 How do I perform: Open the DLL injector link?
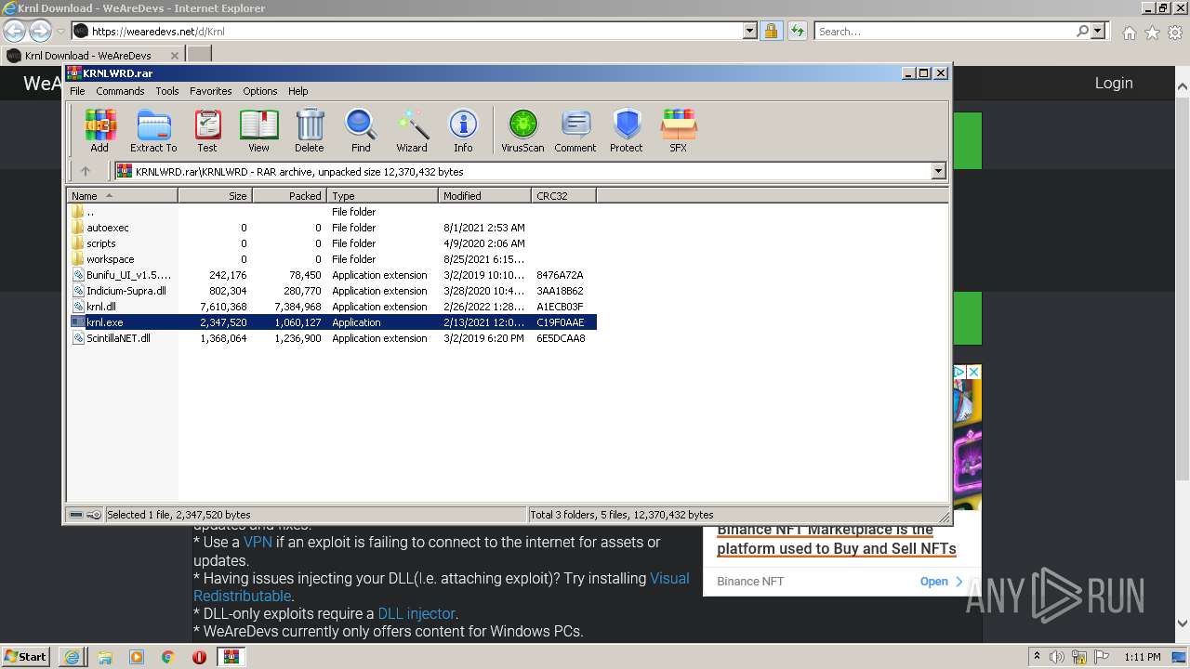coord(416,613)
